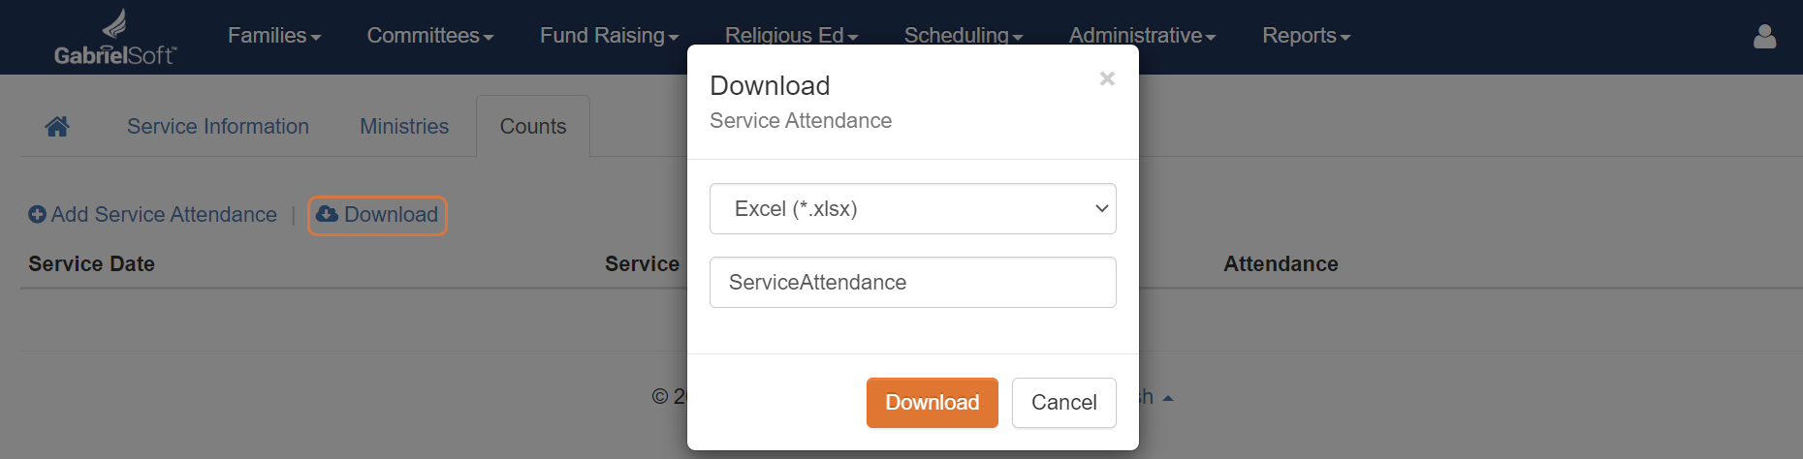
Task: Click the home icon tab
Action: [57, 126]
